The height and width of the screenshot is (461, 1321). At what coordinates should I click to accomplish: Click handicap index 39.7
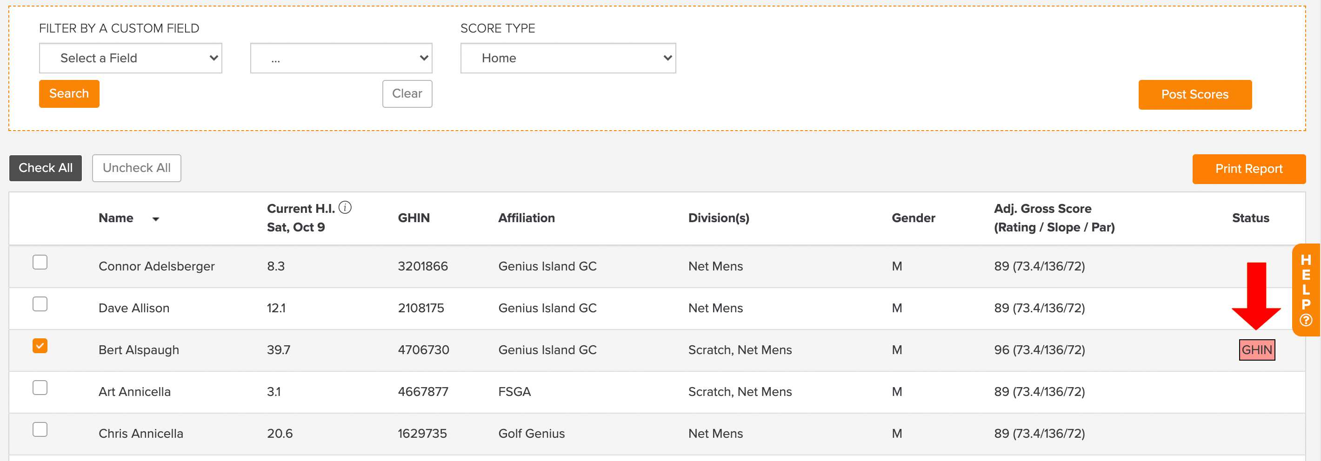pos(278,350)
